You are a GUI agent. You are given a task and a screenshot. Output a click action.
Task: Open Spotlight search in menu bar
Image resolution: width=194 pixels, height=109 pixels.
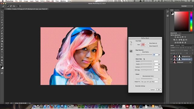188,1
